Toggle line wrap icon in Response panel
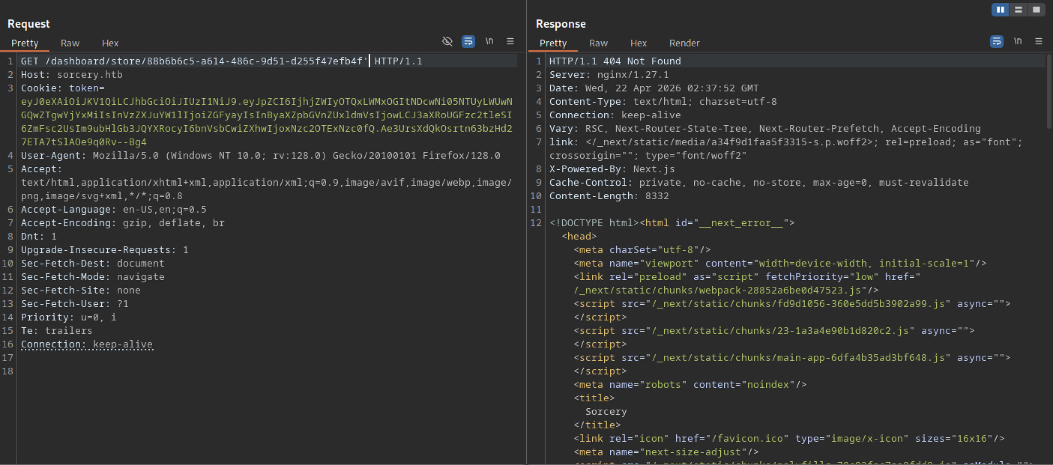The width and height of the screenshot is (1053, 465). pyautogui.click(x=996, y=41)
